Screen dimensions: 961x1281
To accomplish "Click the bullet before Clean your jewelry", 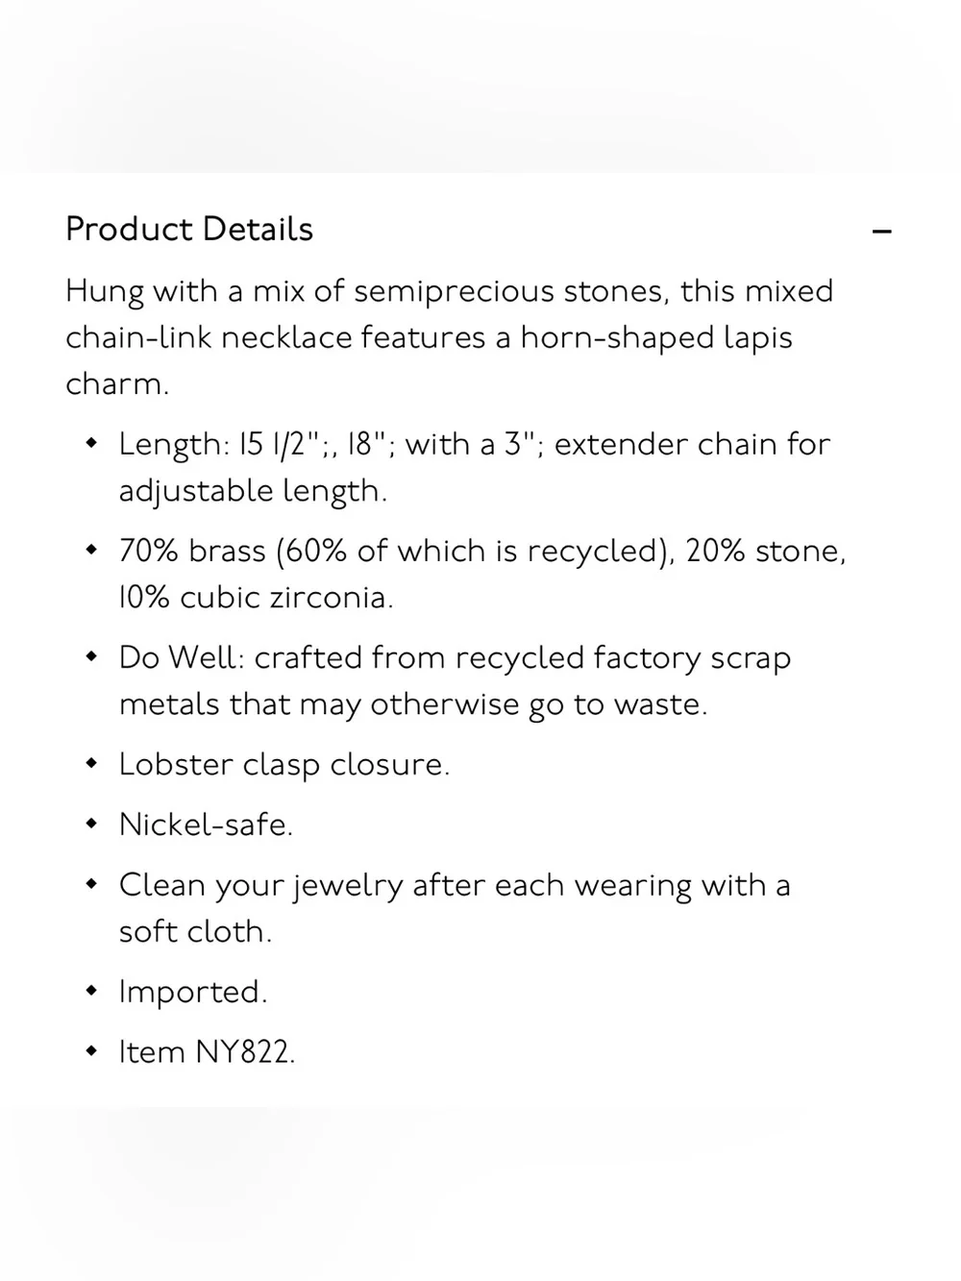I will [x=91, y=885].
